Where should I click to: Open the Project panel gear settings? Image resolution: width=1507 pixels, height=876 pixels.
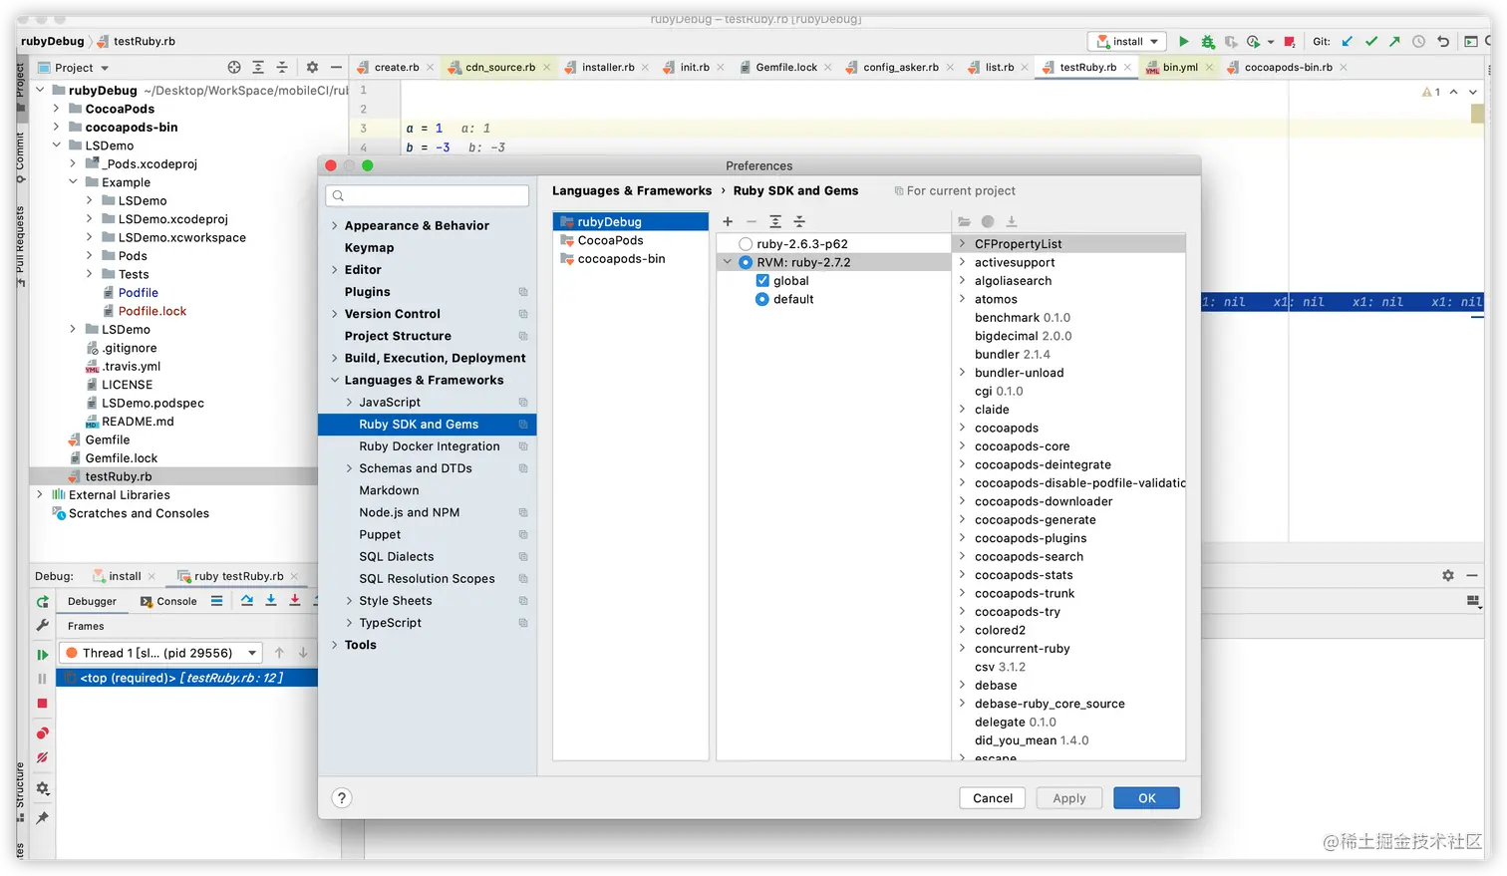point(312,68)
